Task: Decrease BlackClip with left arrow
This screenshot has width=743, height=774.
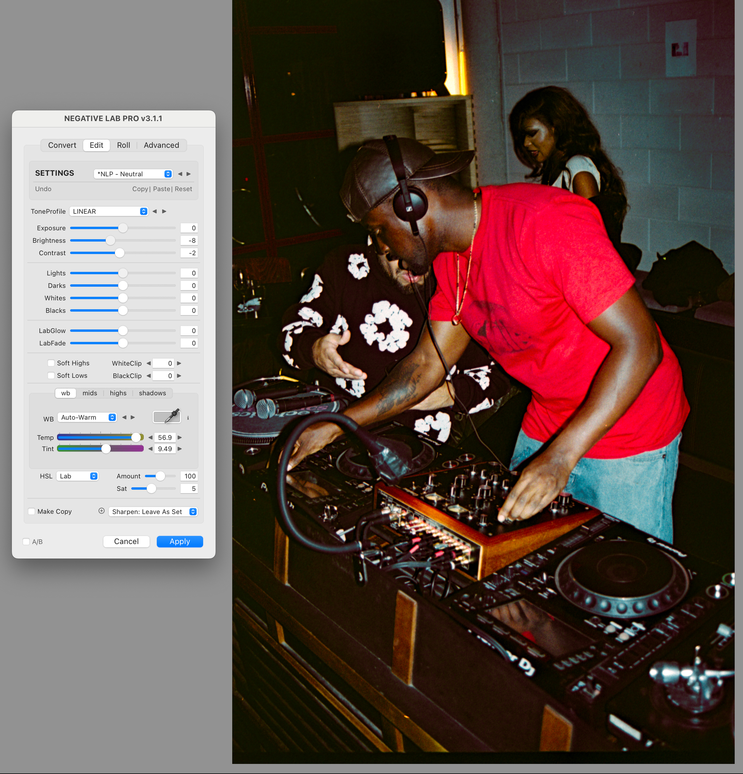Action: (x=149, y=376)
